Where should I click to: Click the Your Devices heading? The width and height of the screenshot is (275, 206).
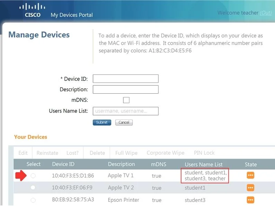click(30, 137)
